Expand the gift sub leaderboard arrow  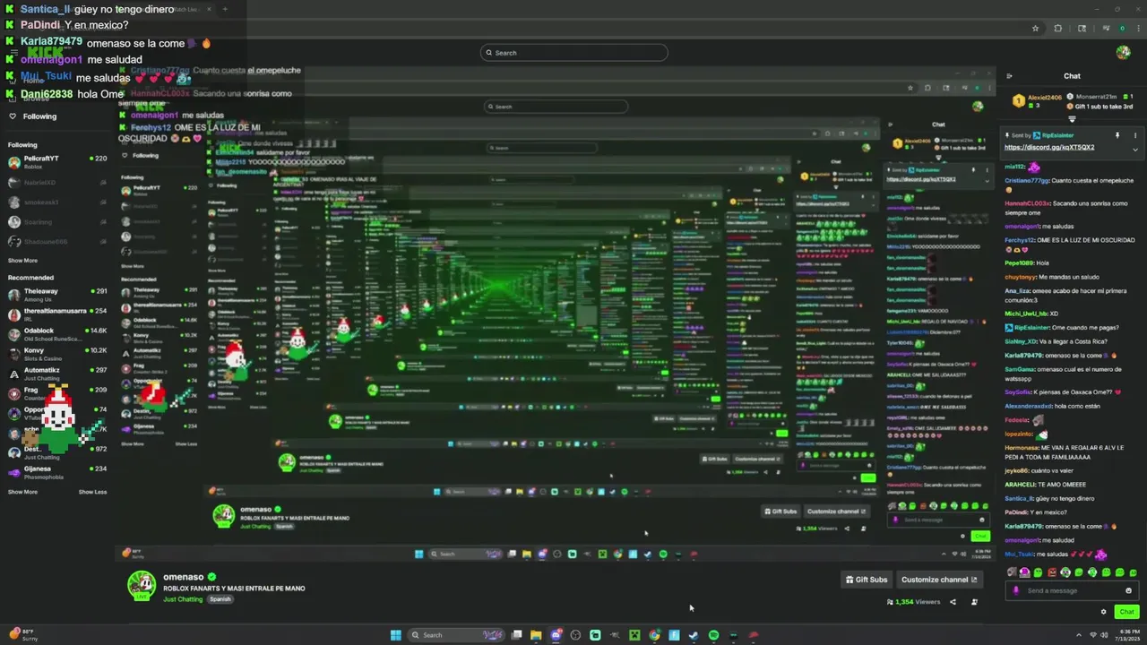(1072, 118)
